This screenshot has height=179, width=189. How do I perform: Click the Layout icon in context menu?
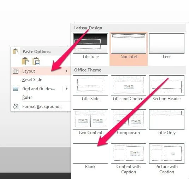pos(16,71)
